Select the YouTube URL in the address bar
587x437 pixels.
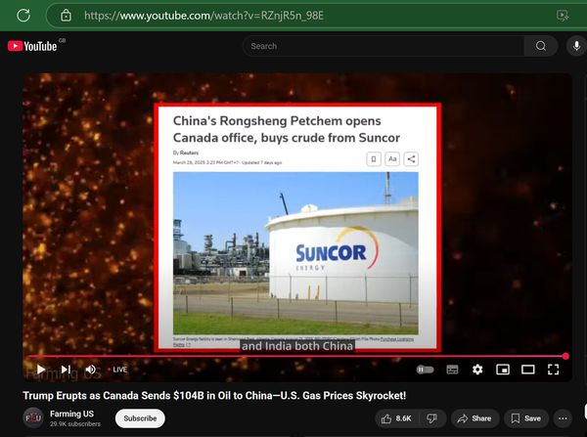(203, 16)
